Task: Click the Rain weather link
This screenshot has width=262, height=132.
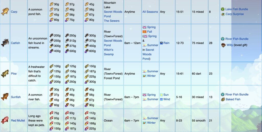Action: [166, 43]
